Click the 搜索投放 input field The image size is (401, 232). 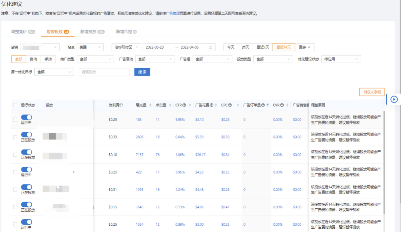coord(104,72)
